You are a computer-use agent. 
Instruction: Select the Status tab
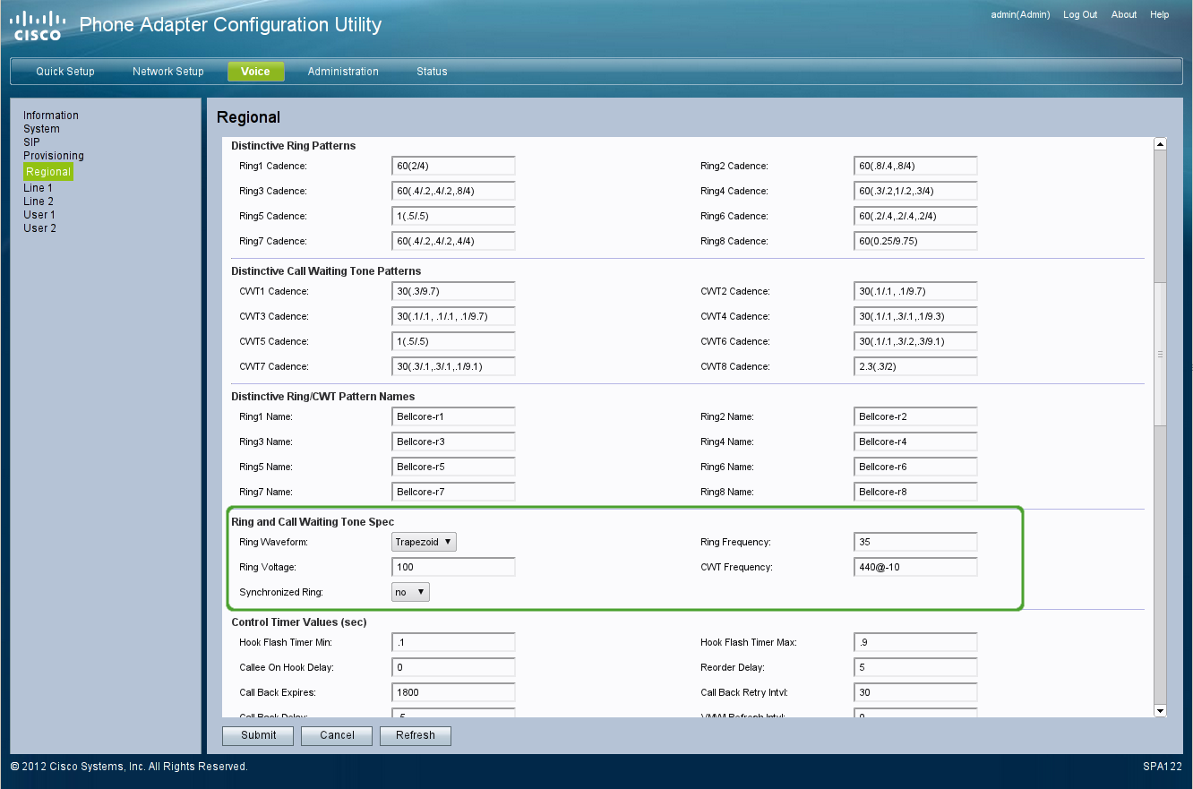point(432,72)
